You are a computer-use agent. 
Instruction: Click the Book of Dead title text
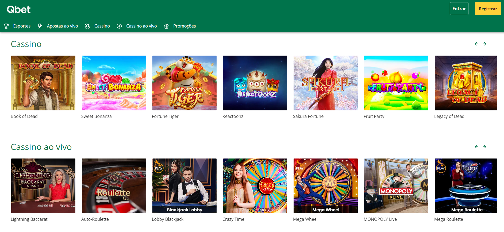pos(24,116)
